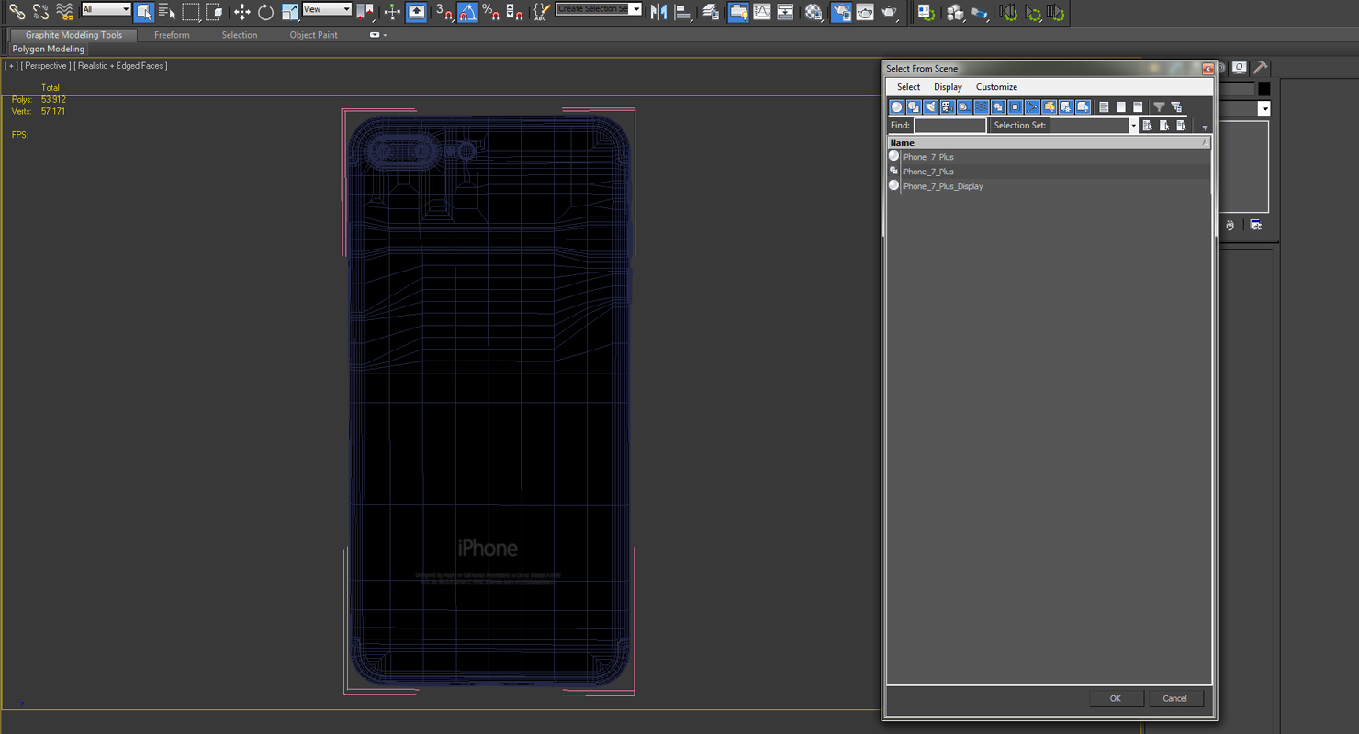Open Select by Name from main toolbar
Viewport: 1359px width, 734px height.
point(167,12)
